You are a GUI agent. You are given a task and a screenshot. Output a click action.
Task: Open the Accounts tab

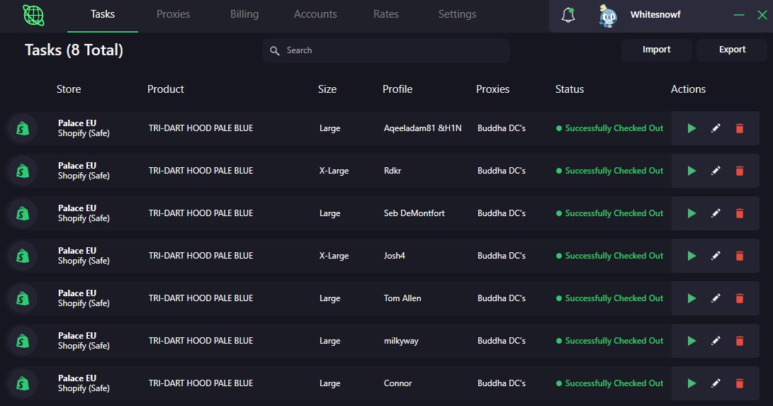point(315,14)
